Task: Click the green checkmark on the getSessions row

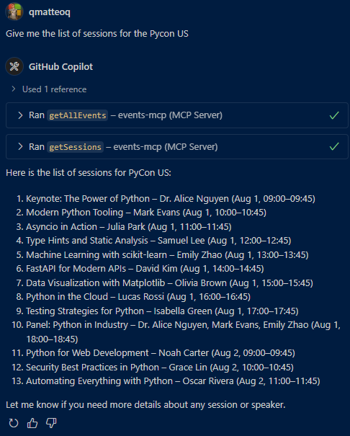Action: coord(334,146)
